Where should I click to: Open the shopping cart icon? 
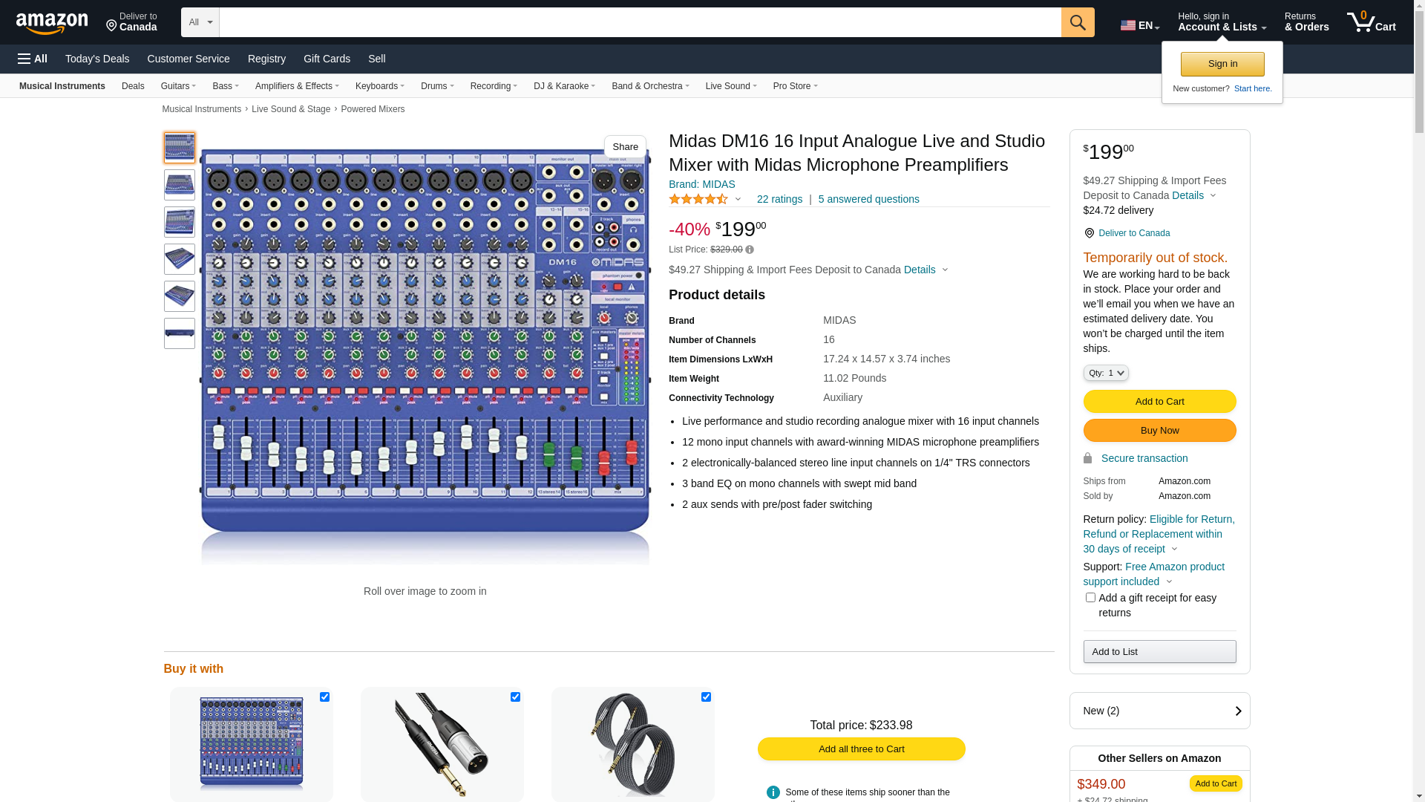click(1370, 22)
